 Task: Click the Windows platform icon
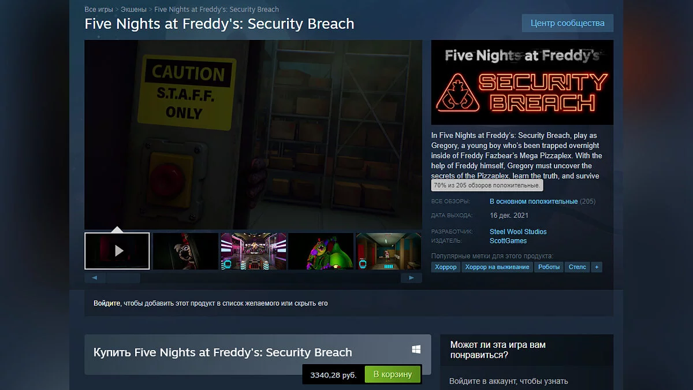(x=416, y=350)
